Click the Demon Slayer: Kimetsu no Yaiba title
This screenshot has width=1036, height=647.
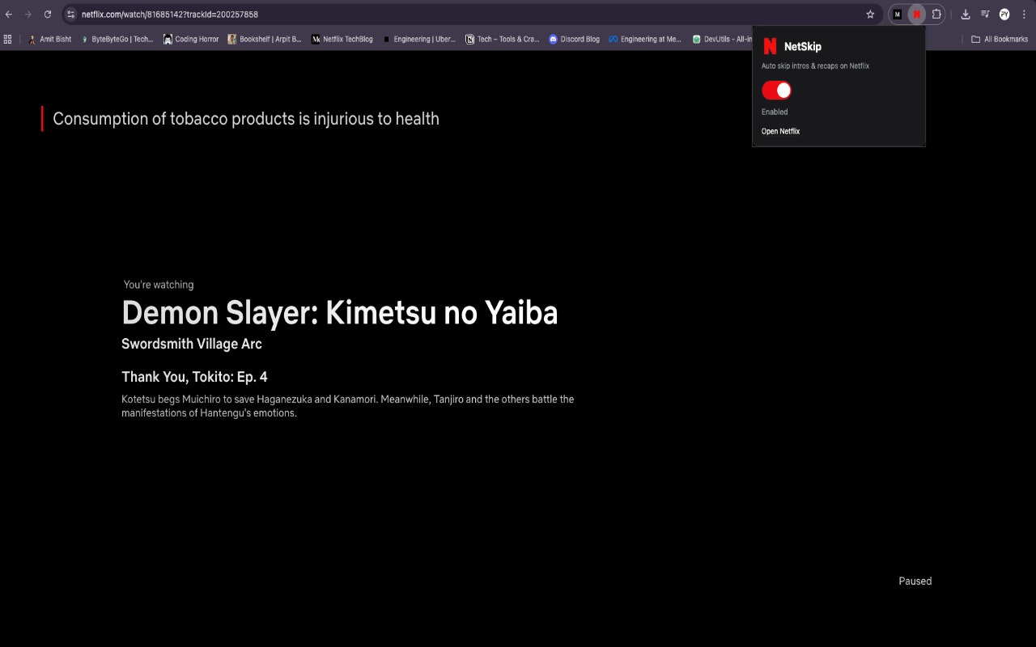[x=340, y=313]
